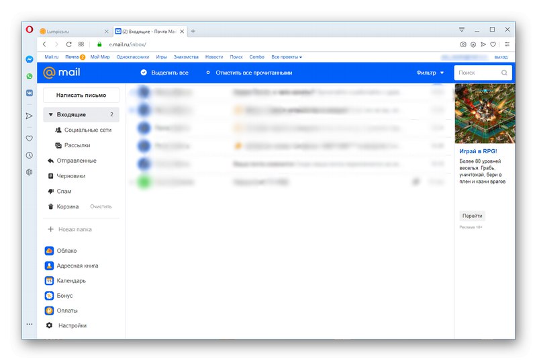
Task: Open Поиск link in top navigation
Action: (x=236, y=57)
